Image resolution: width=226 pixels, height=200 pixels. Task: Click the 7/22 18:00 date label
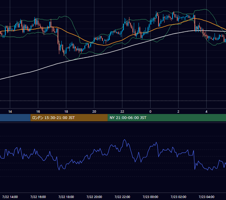click(x=66, y=197)
